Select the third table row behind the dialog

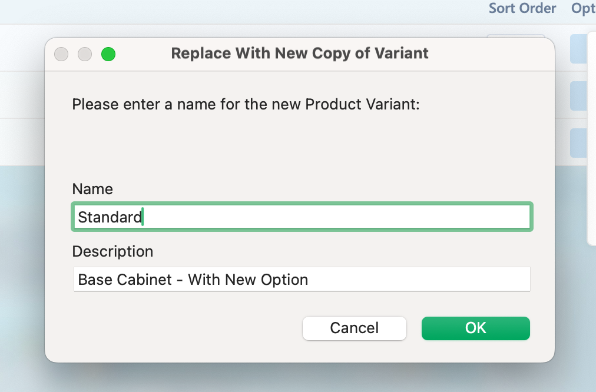click(24, 141)
